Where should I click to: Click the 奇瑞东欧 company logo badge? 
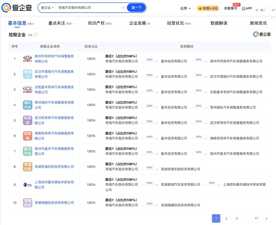click(x=28, y=167)
